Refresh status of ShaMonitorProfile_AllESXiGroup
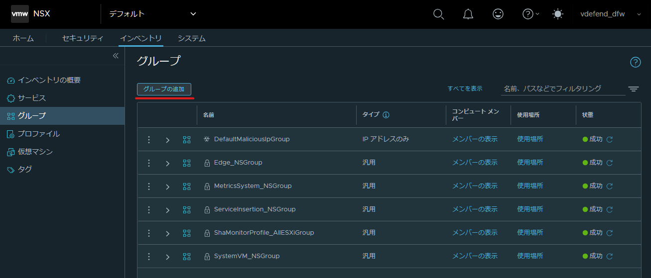The height and width of the screenshot is (278, 651). click(x=609, y=233)
